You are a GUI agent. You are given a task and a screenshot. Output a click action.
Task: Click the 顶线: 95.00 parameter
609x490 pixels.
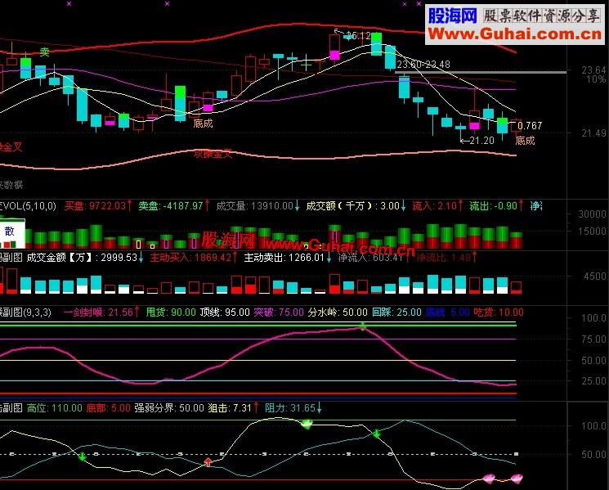click(225, 312)
